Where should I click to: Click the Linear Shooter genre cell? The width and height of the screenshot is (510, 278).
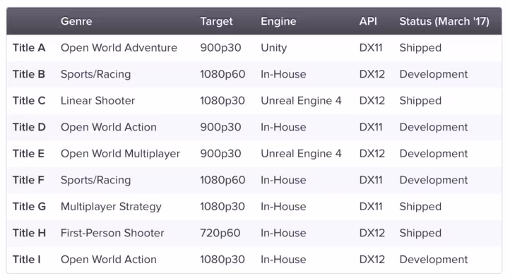[x=97, y=101]
